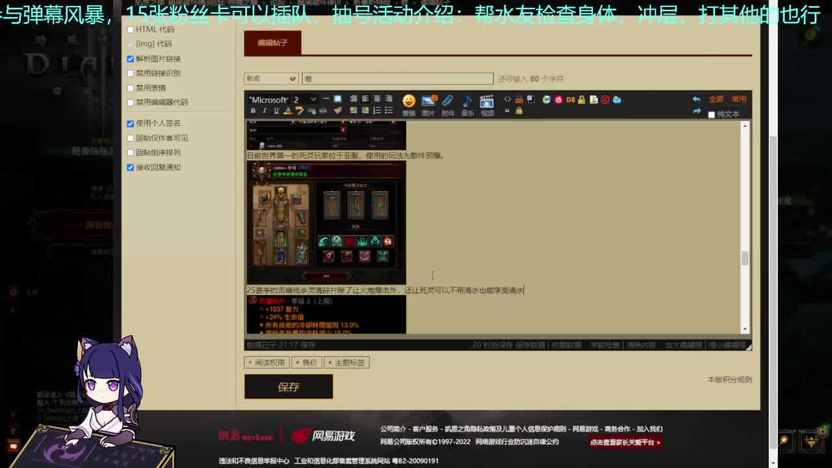Remove link via the unlink icon
Viewport: 832px width, 468px height.
pyautogui.click(x=323, y=110)
